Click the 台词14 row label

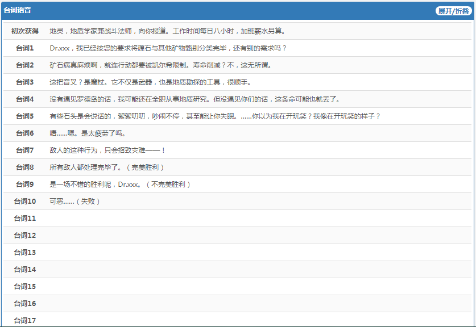[25, 270]
